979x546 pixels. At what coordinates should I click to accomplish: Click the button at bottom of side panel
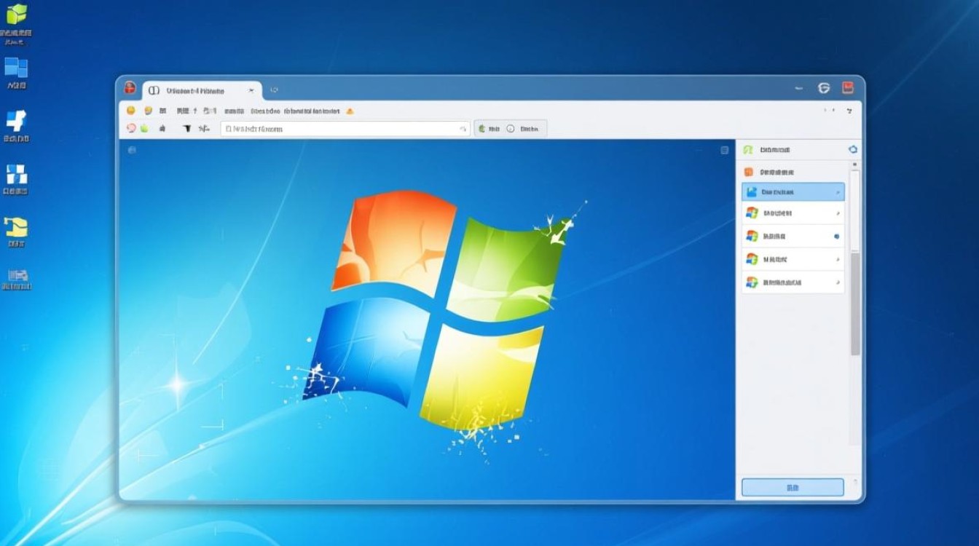pyautogui.click(x=793, y=487)
